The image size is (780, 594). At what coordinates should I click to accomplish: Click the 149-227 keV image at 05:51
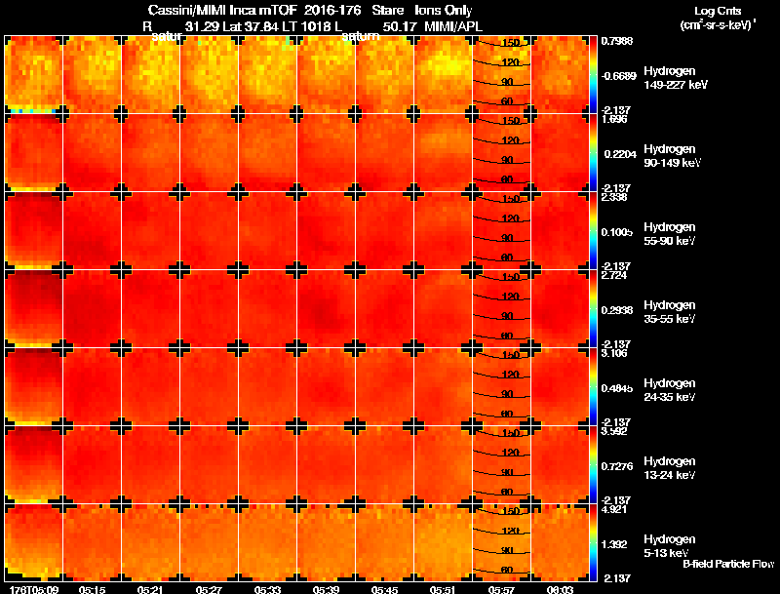pyautogui.click(x=443, y=75)
